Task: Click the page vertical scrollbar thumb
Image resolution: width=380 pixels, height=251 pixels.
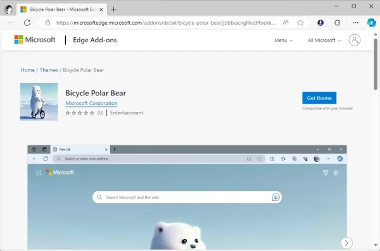Action: [x=376, y=64]
